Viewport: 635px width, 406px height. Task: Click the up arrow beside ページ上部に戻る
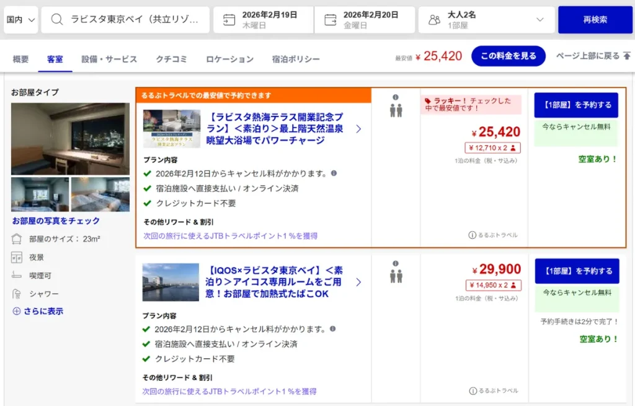point(628,55)
